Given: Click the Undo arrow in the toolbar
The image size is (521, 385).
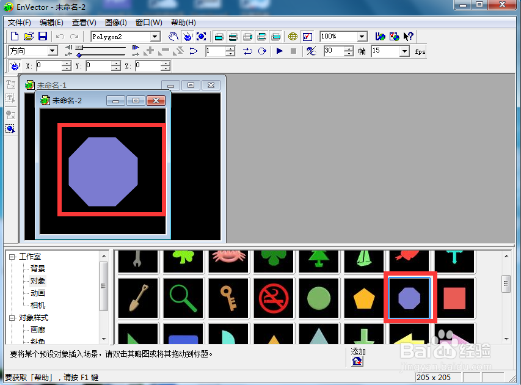Looking at the screenshot, I should tap(60, 36).
